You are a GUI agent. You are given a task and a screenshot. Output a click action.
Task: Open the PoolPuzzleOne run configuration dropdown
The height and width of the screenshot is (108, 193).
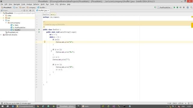165,7
